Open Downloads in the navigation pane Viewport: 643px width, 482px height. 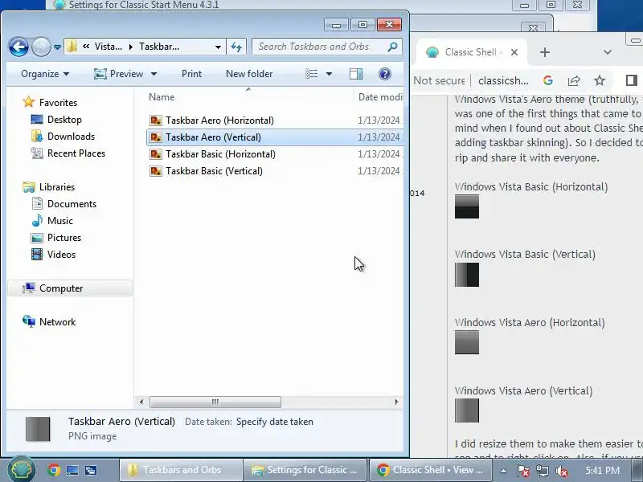click(x=71, y=137)
